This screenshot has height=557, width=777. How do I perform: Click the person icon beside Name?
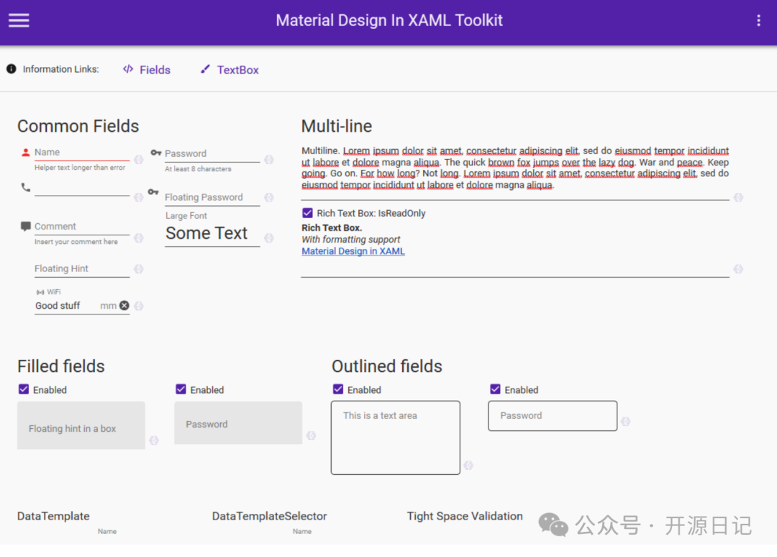point(26,152)
